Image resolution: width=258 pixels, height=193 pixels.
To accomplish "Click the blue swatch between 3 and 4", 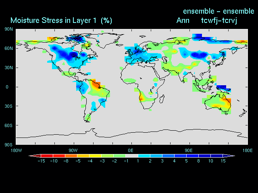I will point(169,156).
